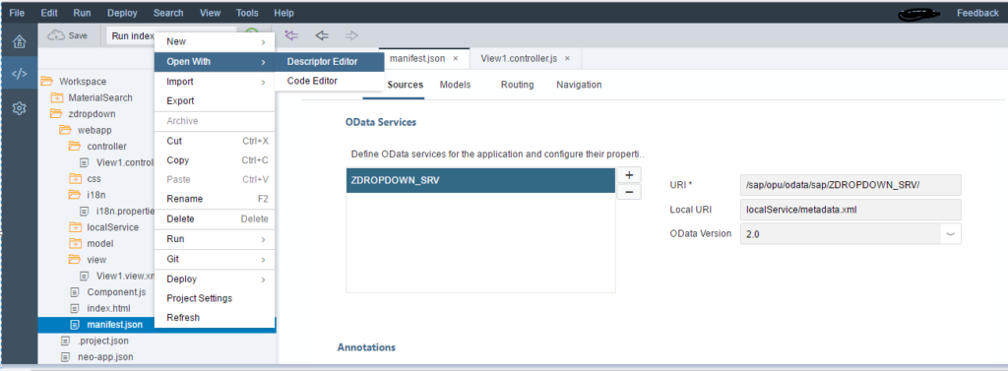Collapse the zdropdown folder
This screenshot has height=371, width=1008.
(x=56, y=114)
